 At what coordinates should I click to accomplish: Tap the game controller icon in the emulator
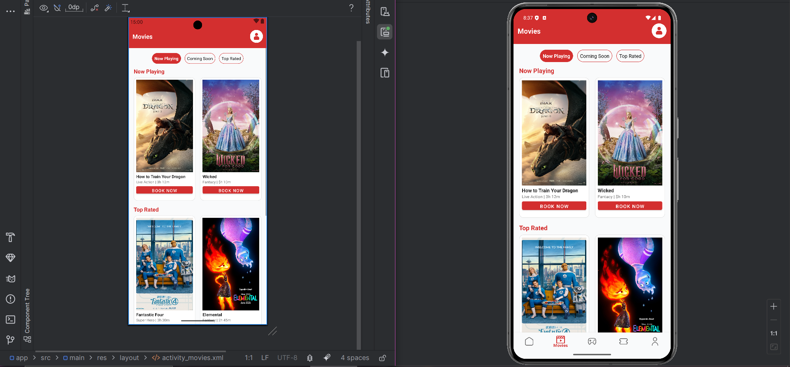[592, 342]
